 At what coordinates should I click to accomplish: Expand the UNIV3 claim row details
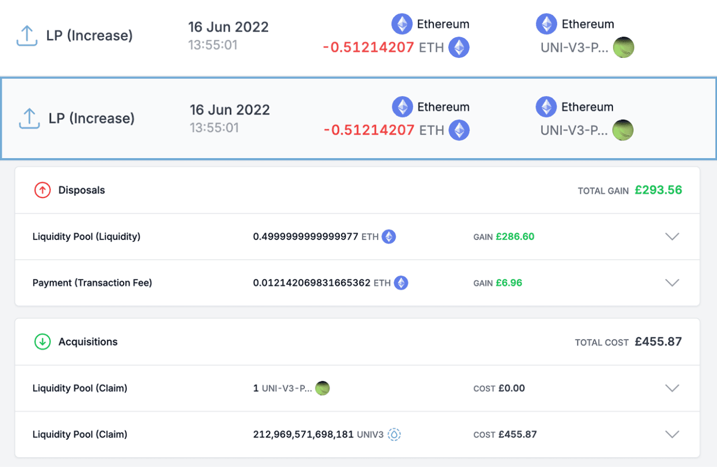click(x=672, y=434)
